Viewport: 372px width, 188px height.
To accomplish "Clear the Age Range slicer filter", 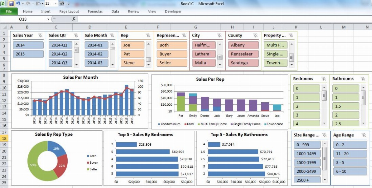I will 364,135.
